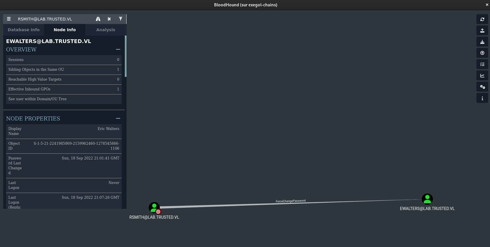Open settings gears icon

pos(482,87)
